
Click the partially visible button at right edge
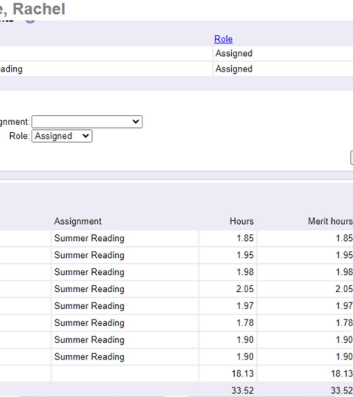coord(351,158)
